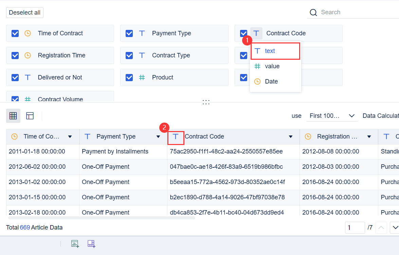Click clock icon in Registration column header
This screenshot has height=255, width=399.
[308, 136]
